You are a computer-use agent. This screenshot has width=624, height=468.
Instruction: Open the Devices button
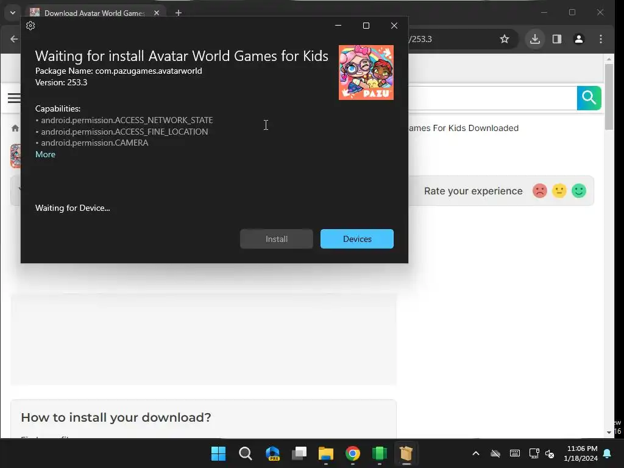(x=357, y=239)
